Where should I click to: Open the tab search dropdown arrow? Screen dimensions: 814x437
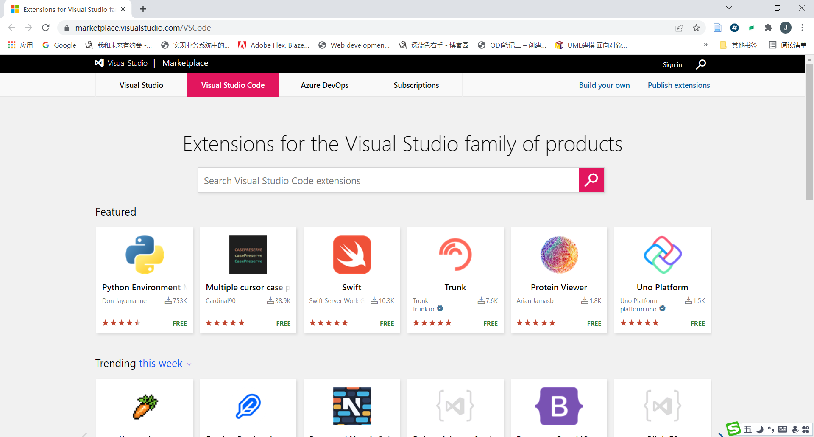[729, 8]
